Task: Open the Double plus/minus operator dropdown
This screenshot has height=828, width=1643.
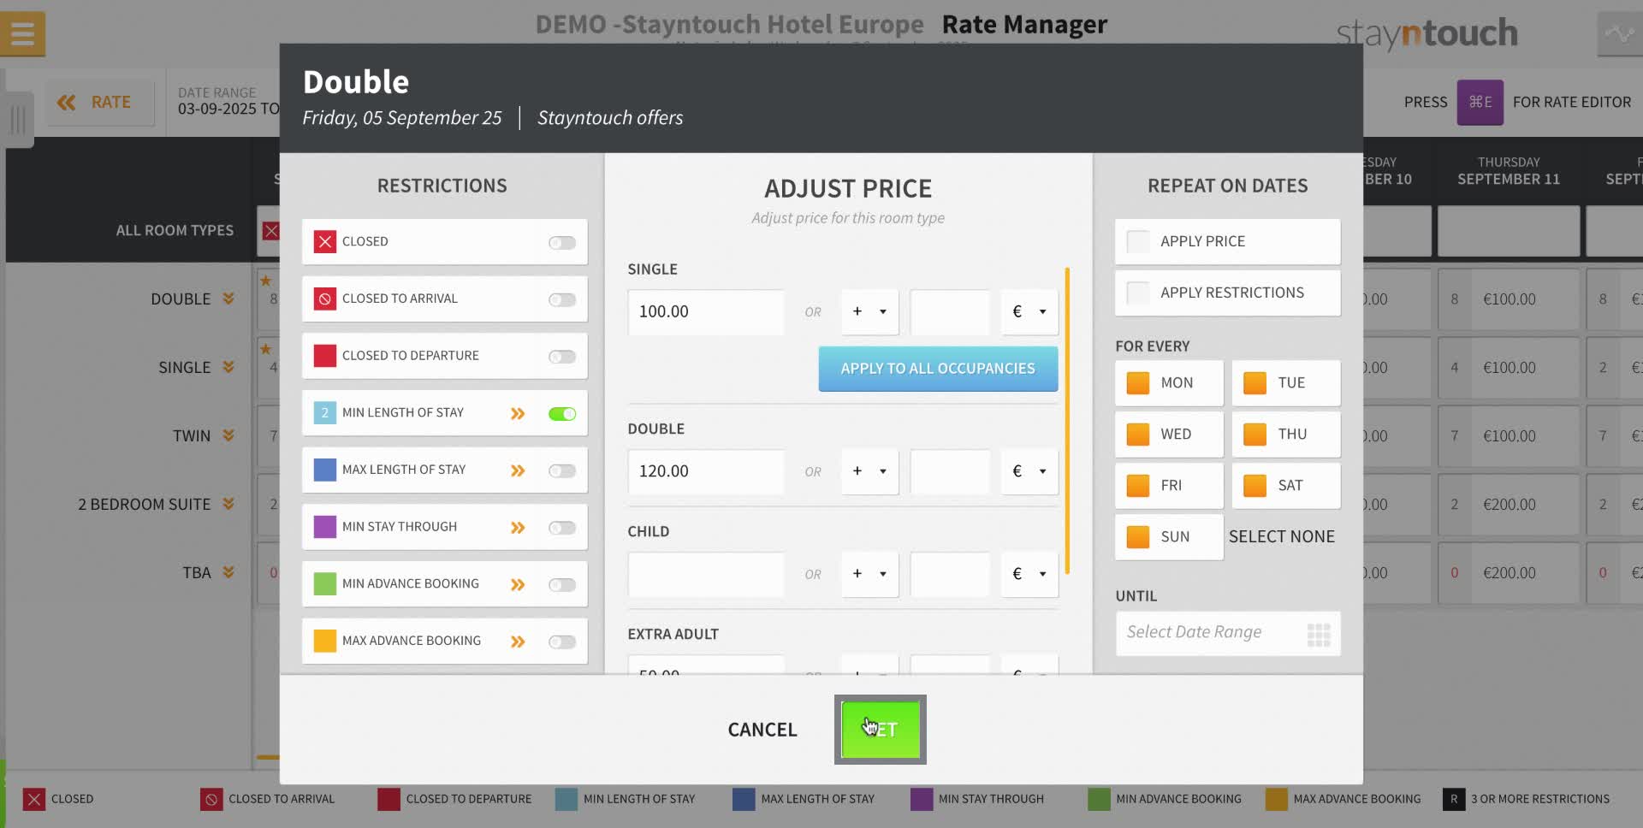Action: (x=869, y=471)
